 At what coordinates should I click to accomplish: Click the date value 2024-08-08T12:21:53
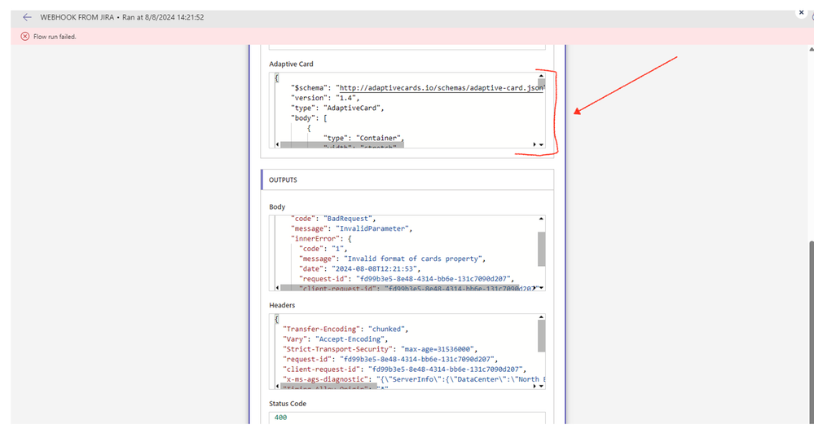coord(374,268)
